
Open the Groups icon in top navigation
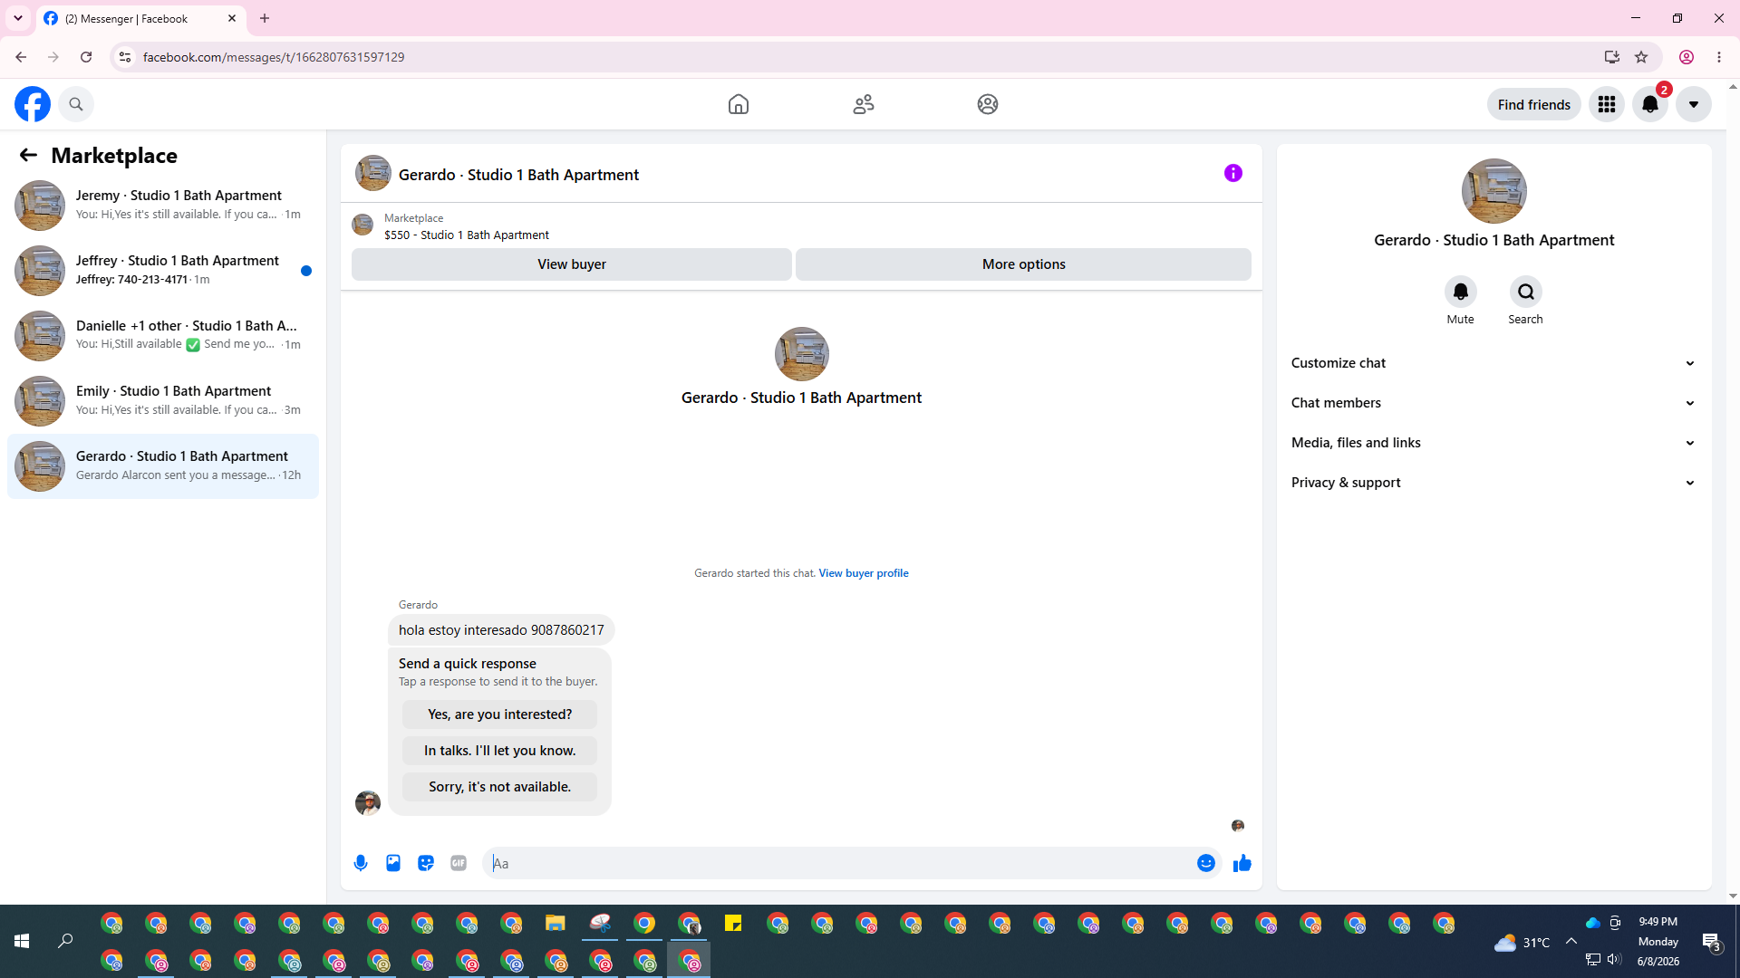(988, 104)
